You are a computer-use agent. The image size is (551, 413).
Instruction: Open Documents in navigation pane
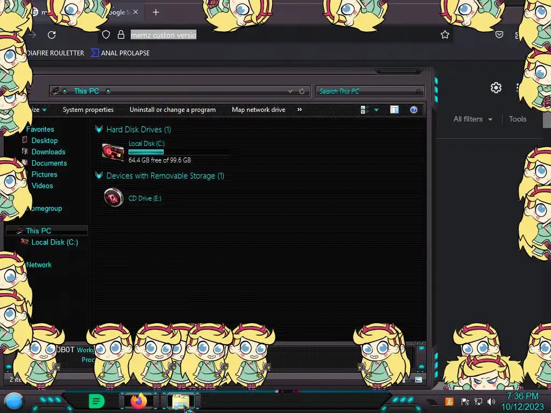coord(49,163)
